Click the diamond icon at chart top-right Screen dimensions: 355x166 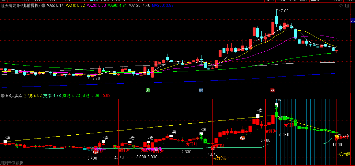tap(341, 5)
